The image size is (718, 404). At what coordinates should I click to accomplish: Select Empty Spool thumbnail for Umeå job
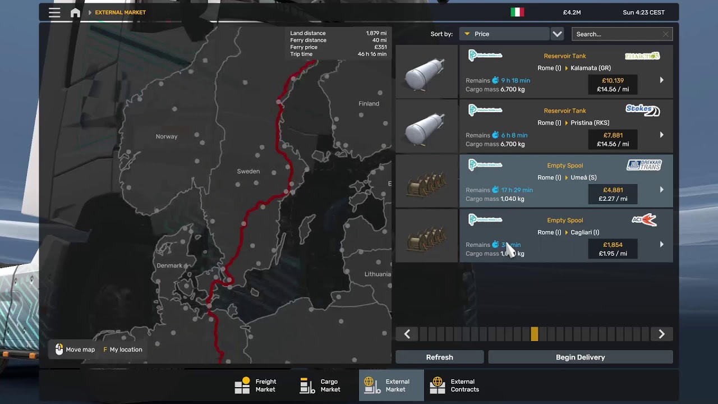click(x=426, y=181)
